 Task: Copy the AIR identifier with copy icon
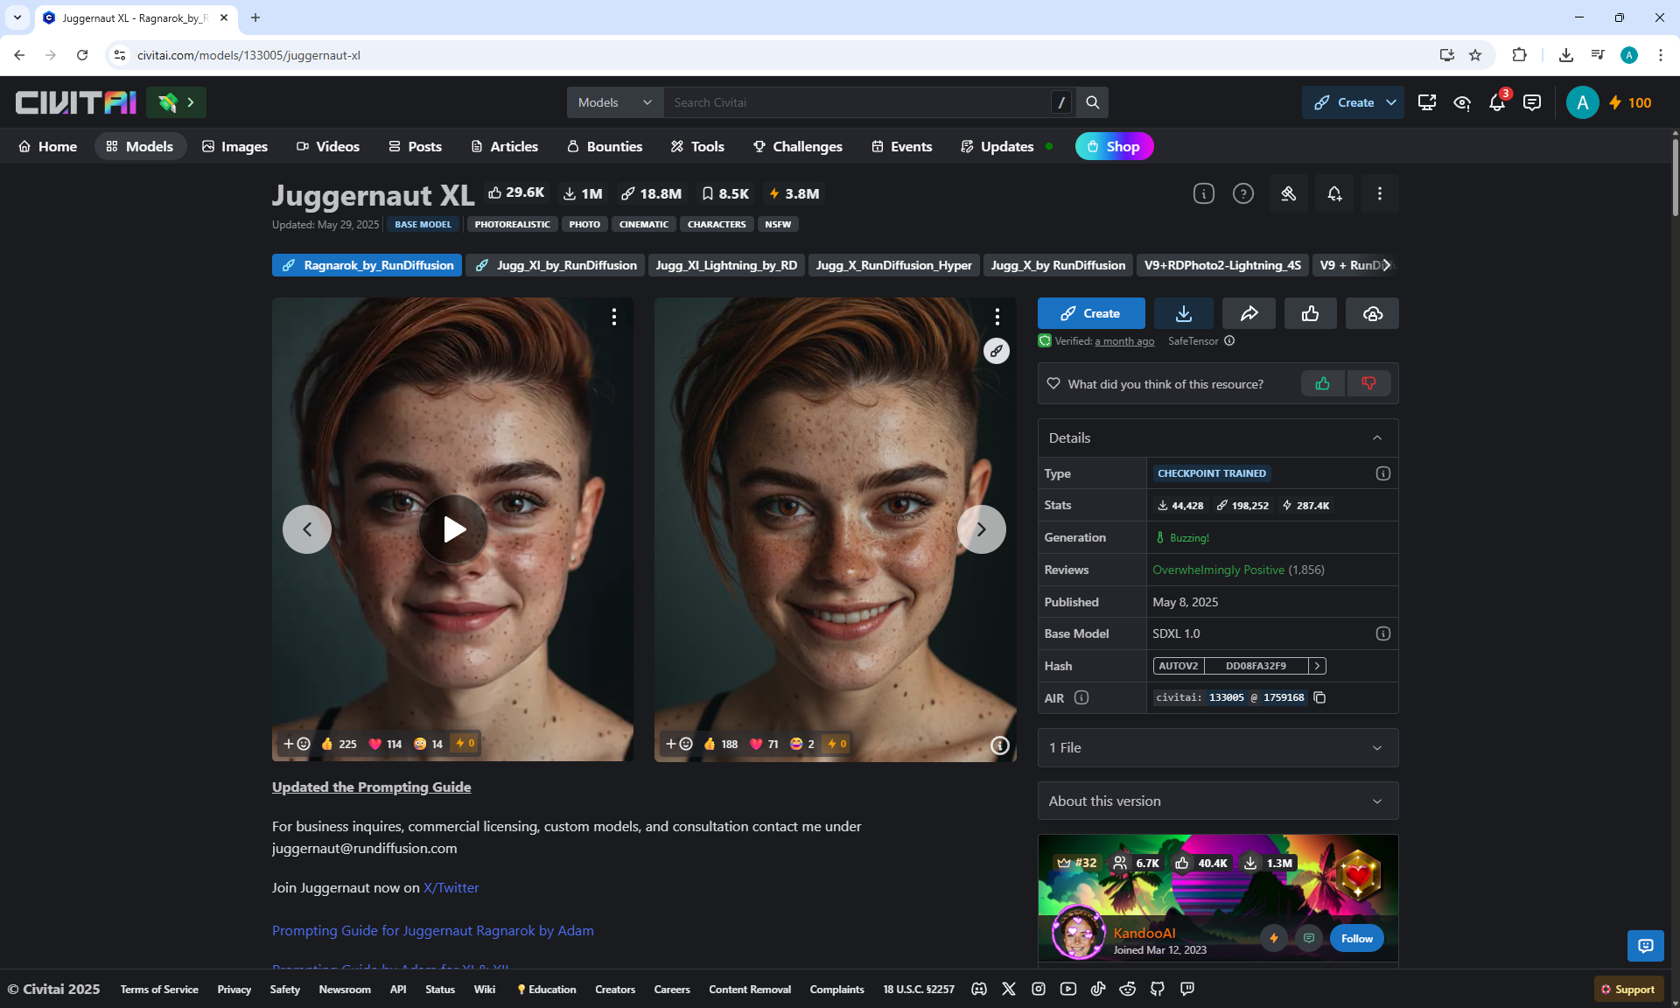point(1319,697)
